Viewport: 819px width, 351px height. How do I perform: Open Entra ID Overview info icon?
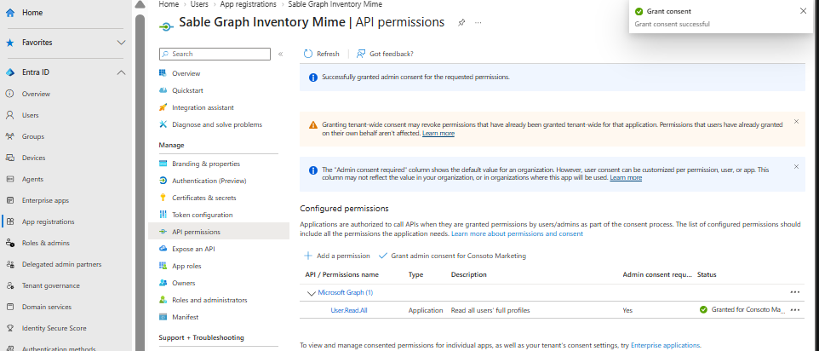[x=10, y=94]
